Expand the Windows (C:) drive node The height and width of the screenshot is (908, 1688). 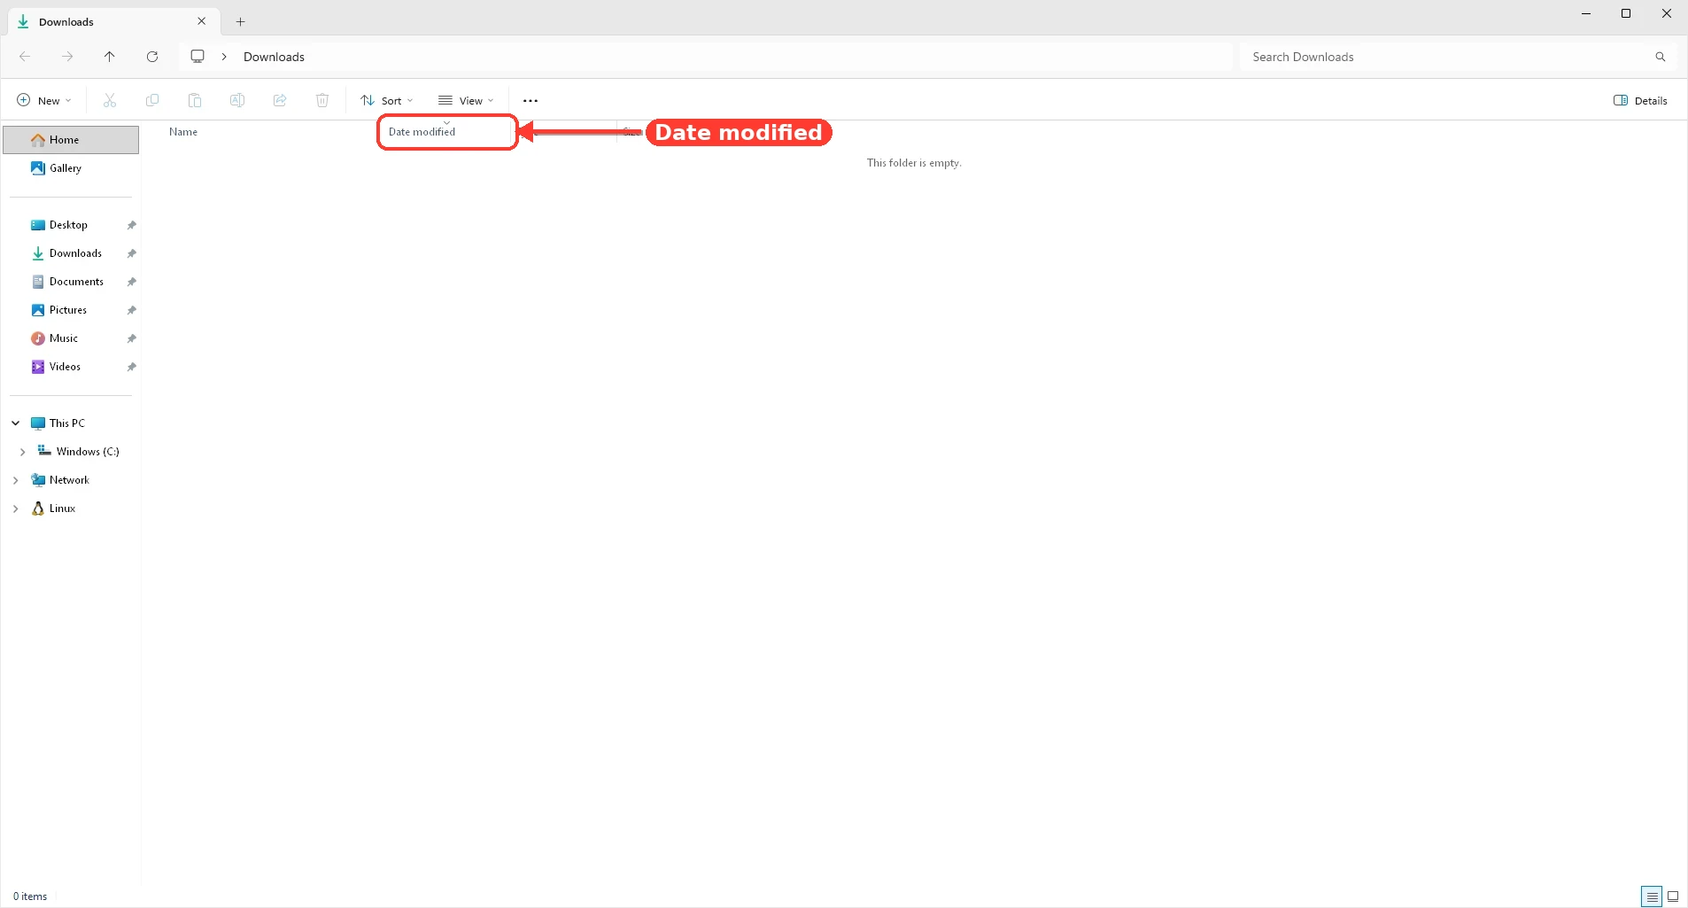coord(23,452)
